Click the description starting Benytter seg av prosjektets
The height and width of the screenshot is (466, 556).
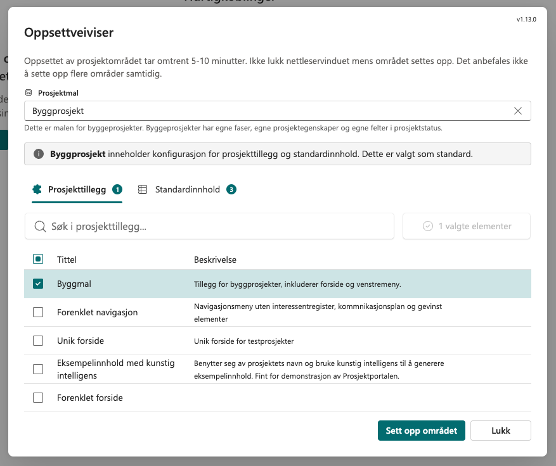(319, 369)
